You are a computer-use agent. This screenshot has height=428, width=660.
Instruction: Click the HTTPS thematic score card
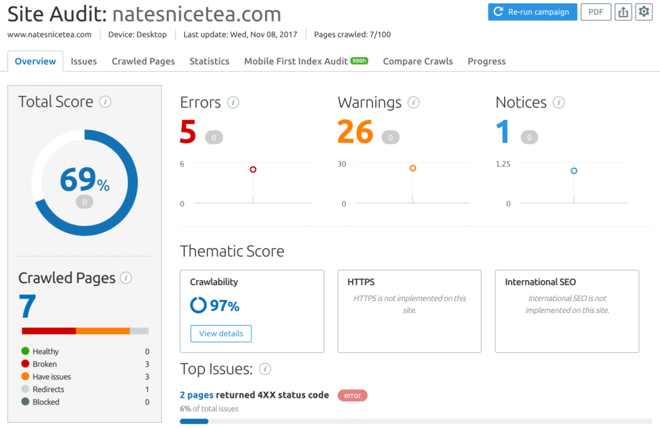[x=409, y=311]
